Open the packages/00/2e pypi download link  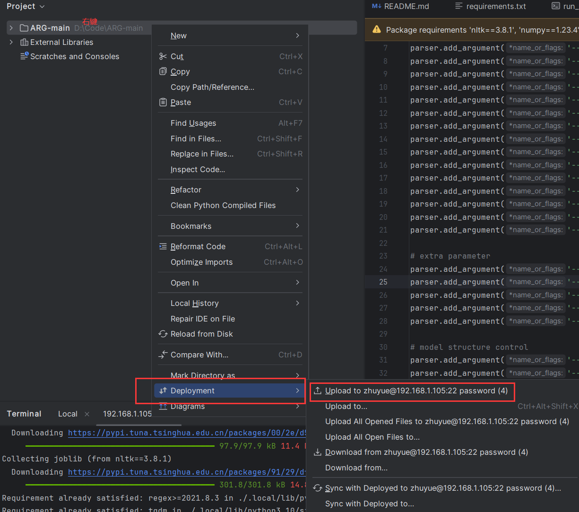[188, 433]
